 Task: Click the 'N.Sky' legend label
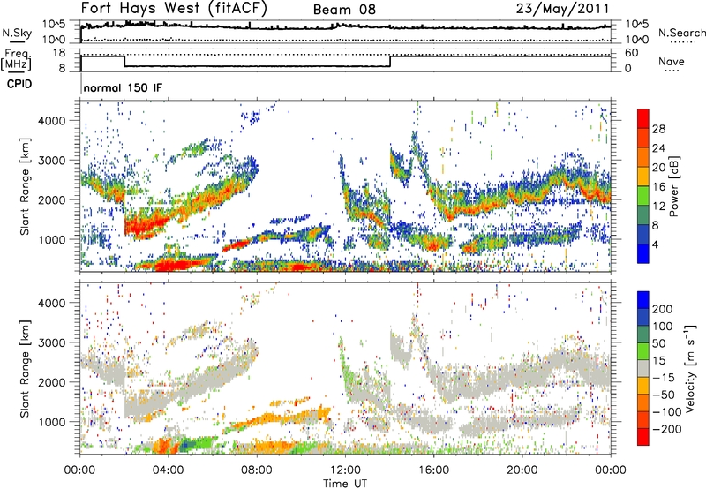(17, 33)
